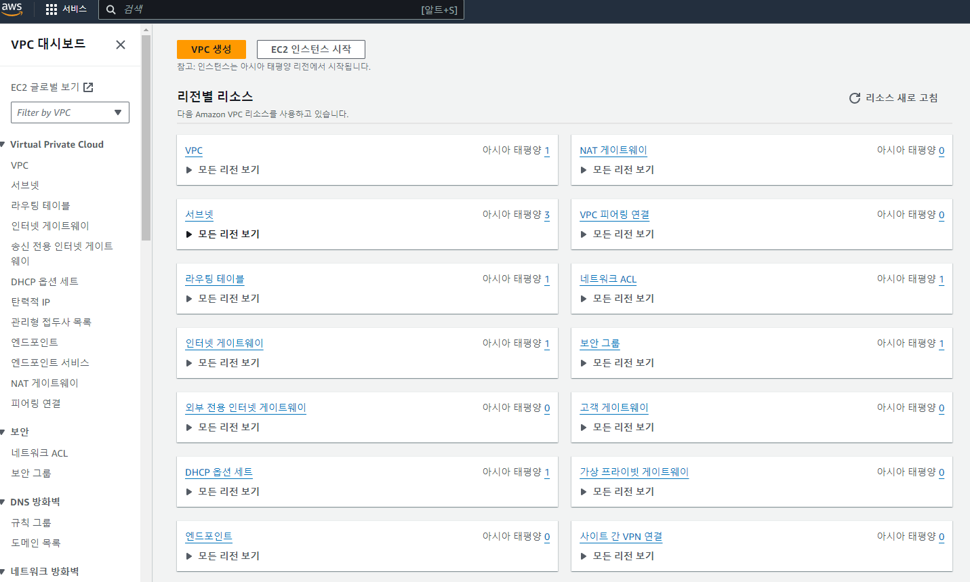Expand 모든 리전 보기 in NAT 게이트웨이 card
970x582 pixels.
pyautogui.click(x=618, y=170)
